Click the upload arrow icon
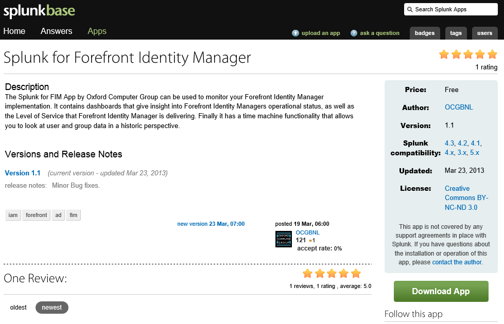This screenshot has height=324, width=504. (x=295, y=33)
